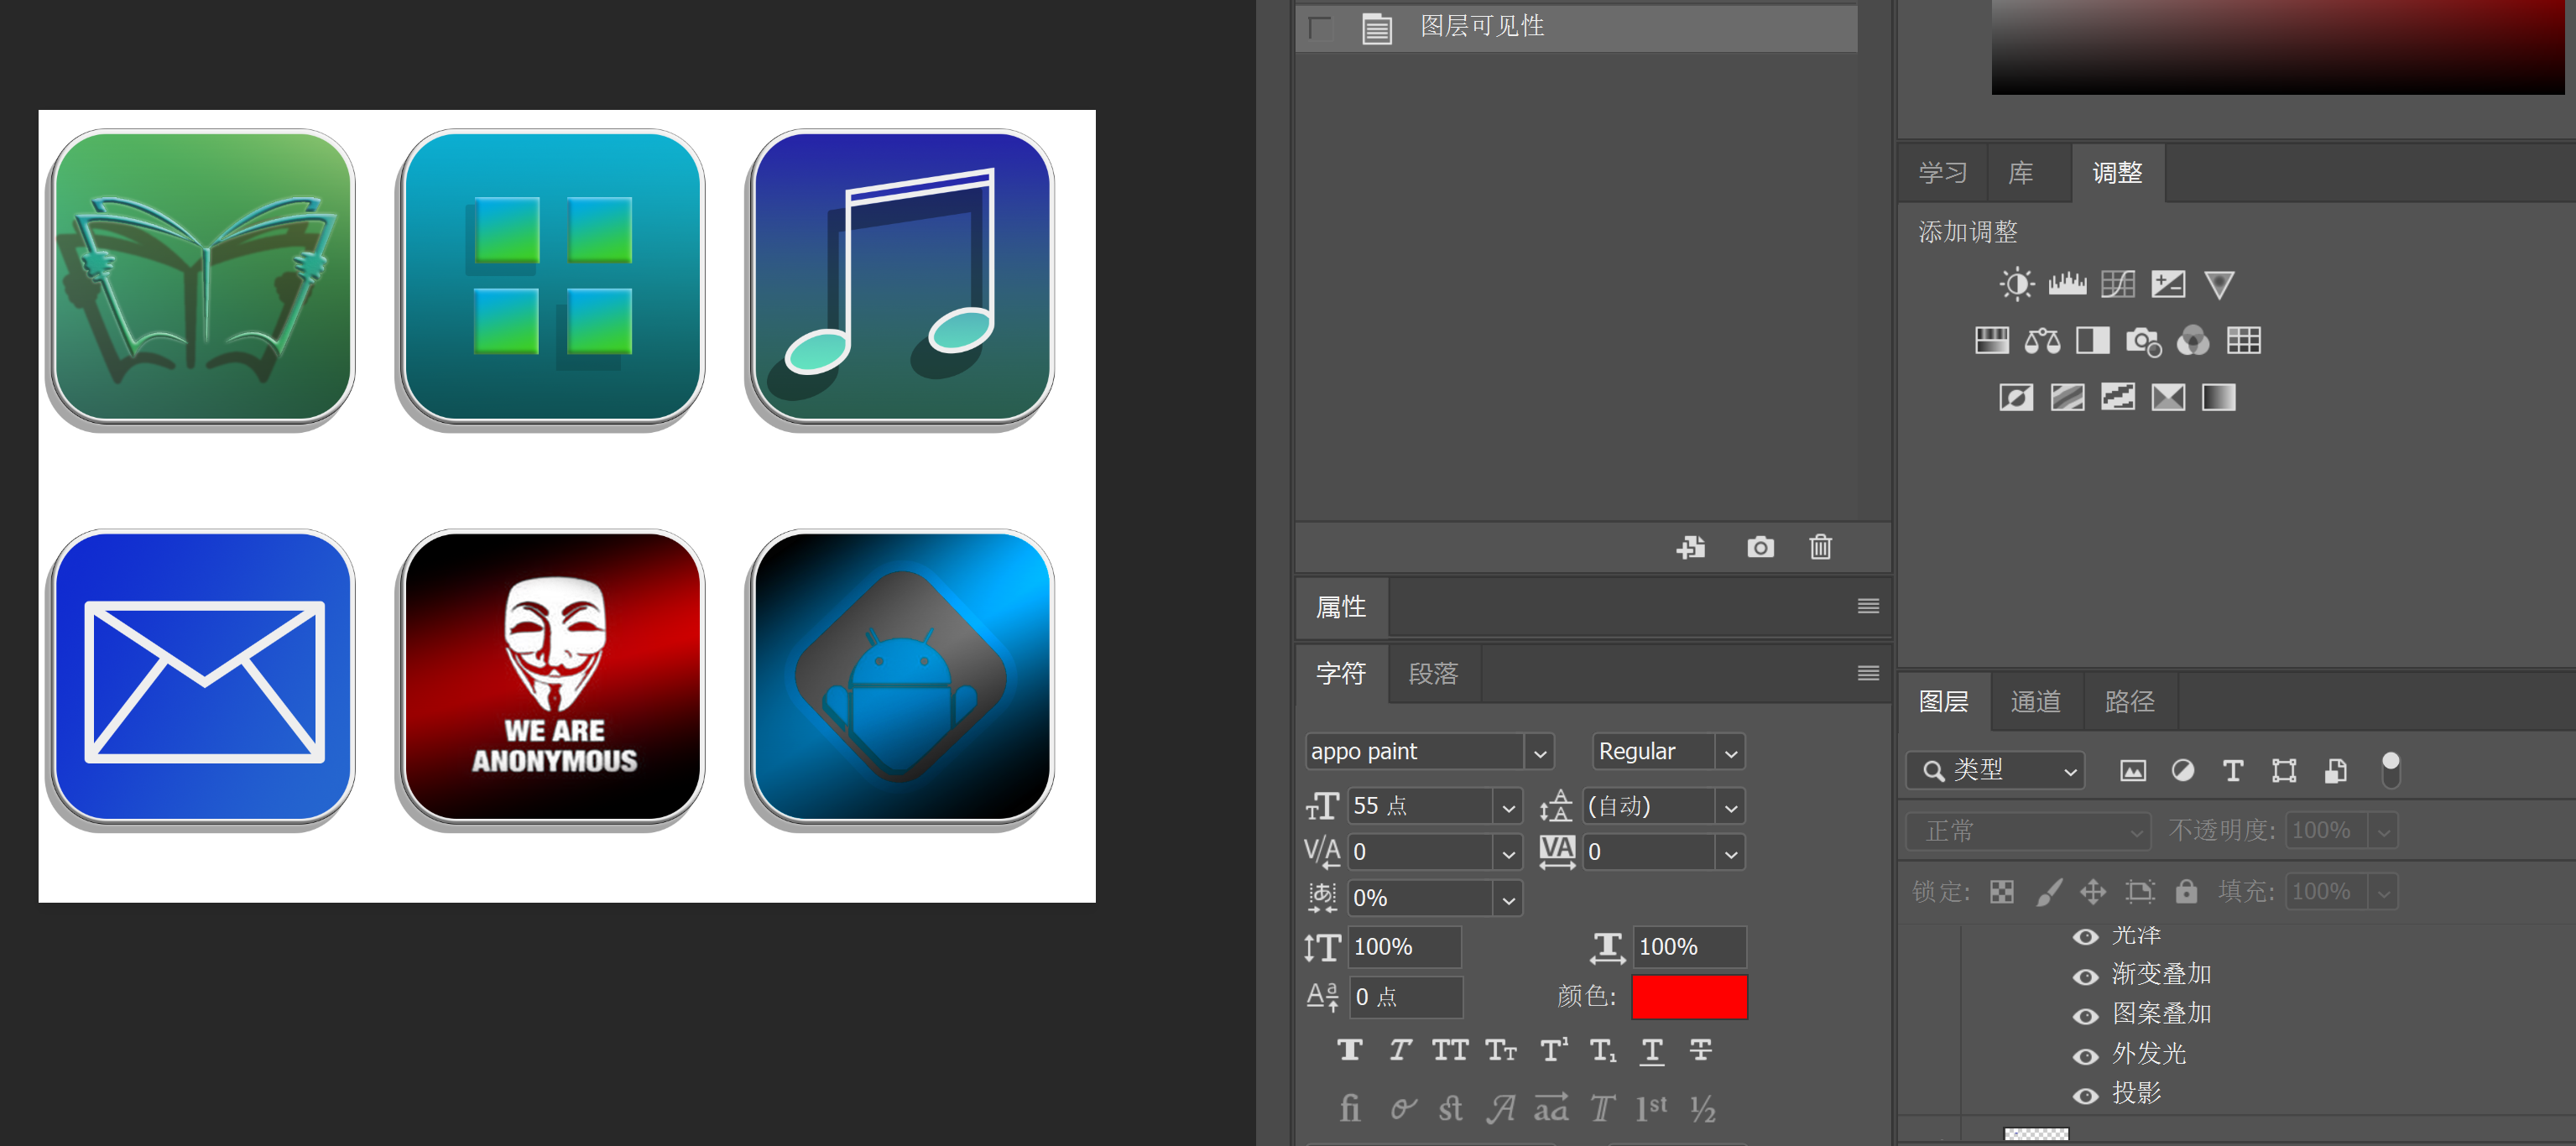Click the red text color swatch
Screen dimensions: 2576x1146
pos(1689,997)
